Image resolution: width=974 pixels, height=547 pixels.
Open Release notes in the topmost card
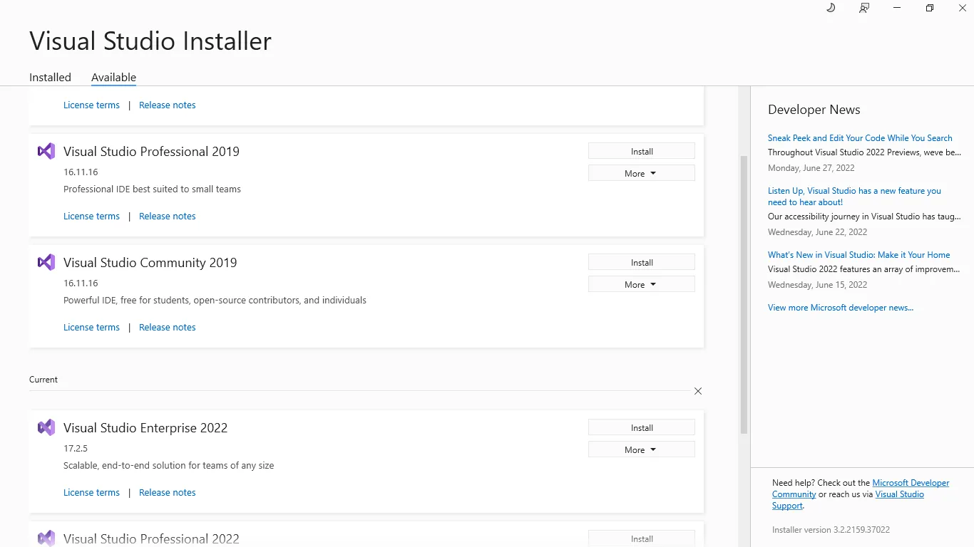(167, 105)
